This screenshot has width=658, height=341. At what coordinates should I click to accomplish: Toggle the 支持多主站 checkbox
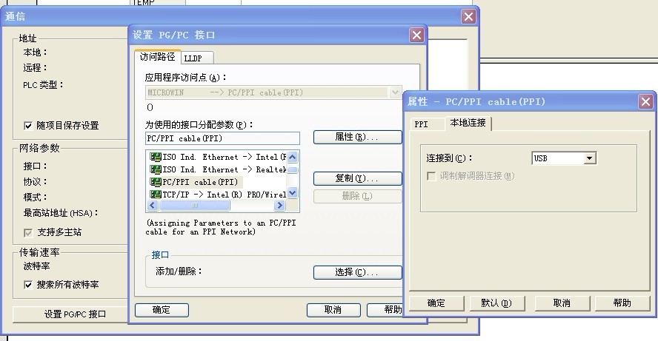coord(28,232)
